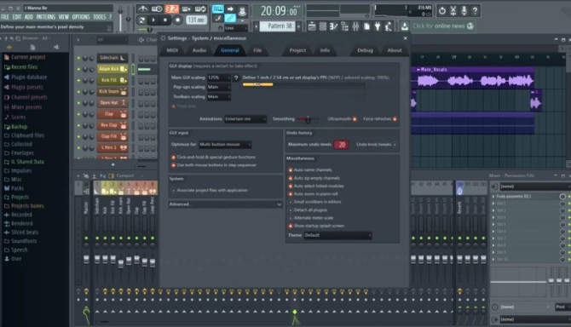Open the tempo tapper icon
Screen dimensions: 571x327
(x=389, y=26)
